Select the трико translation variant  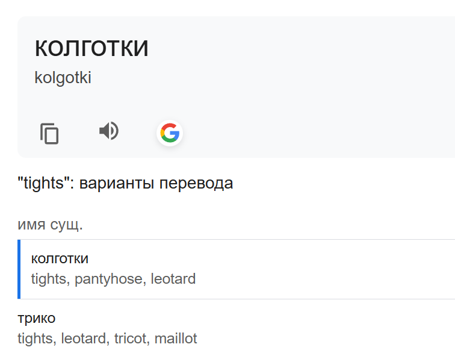click(37, 318)
